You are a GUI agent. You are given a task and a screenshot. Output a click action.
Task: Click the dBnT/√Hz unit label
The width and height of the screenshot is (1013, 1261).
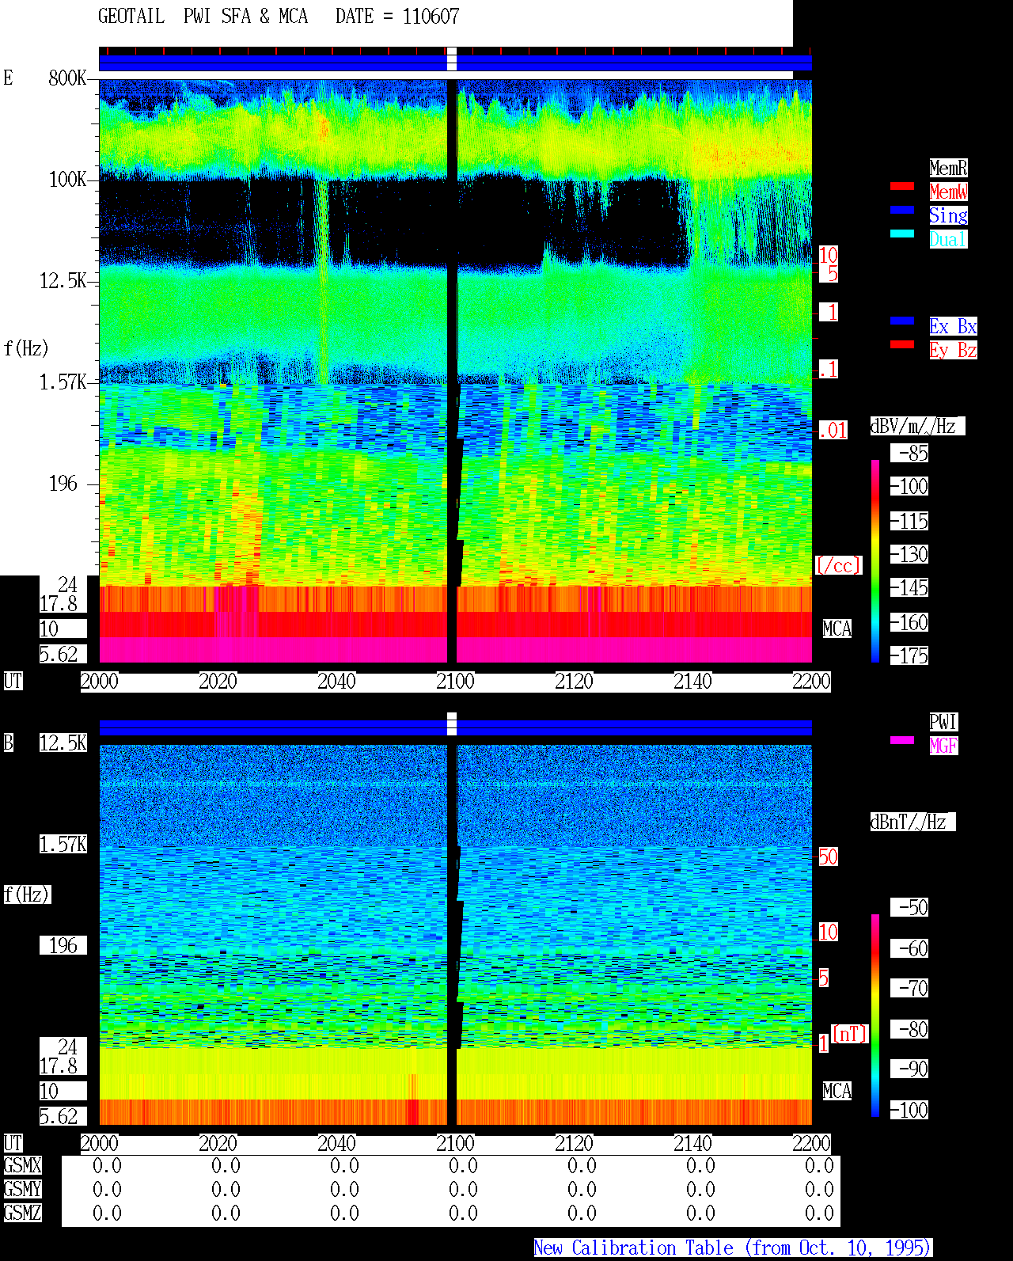[912, 822]
